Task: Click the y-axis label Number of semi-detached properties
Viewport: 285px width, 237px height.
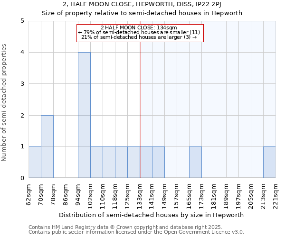Action: pyautogui.click(x=5, y=102)
